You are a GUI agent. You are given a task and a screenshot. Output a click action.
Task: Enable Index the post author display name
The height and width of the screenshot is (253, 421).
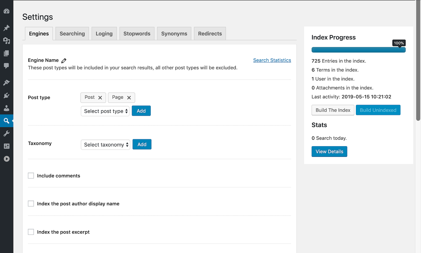pos(31,204)
